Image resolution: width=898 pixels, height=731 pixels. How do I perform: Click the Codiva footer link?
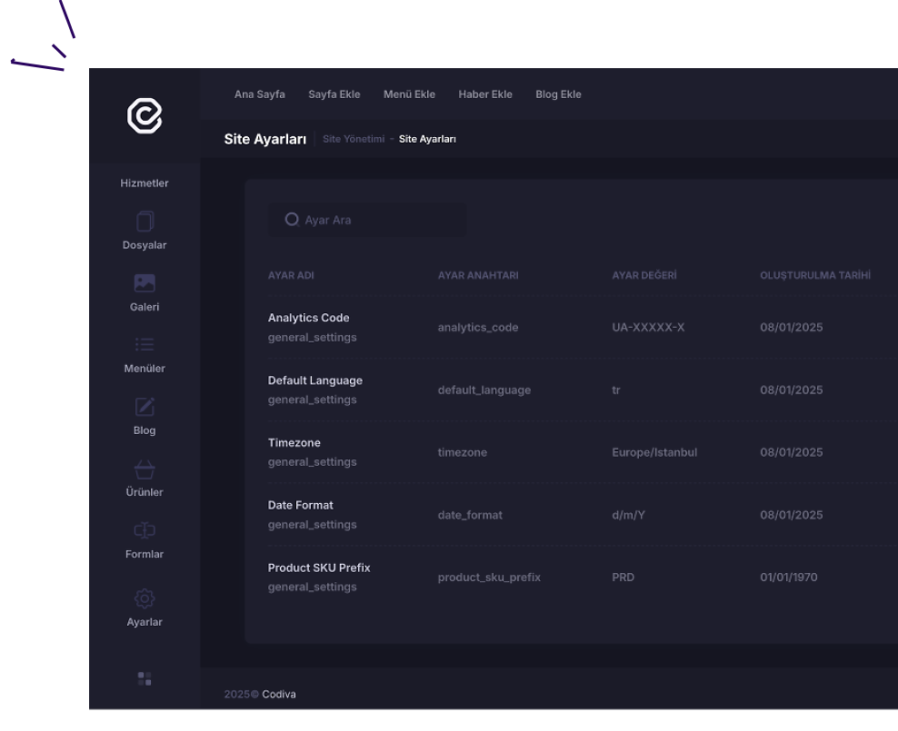coord(279,694)
